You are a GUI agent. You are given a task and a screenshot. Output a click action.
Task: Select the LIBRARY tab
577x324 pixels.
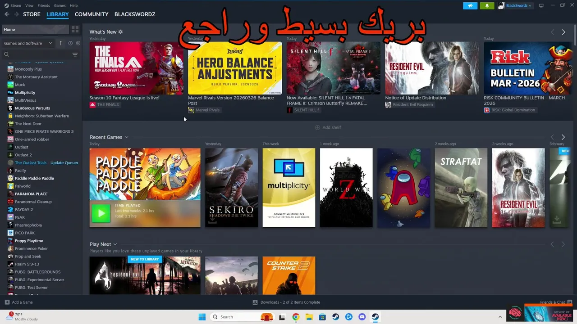[58, 14]
